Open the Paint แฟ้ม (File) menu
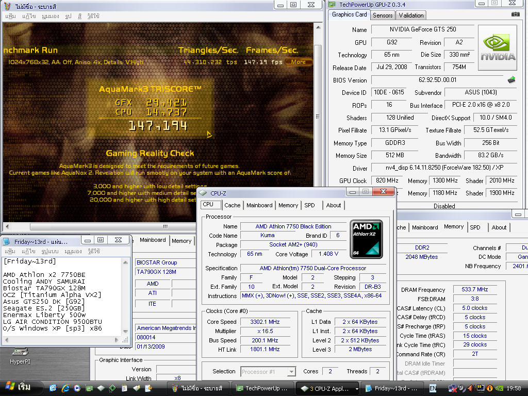Viewport: 528px width, 396px height. pos(10,16)
